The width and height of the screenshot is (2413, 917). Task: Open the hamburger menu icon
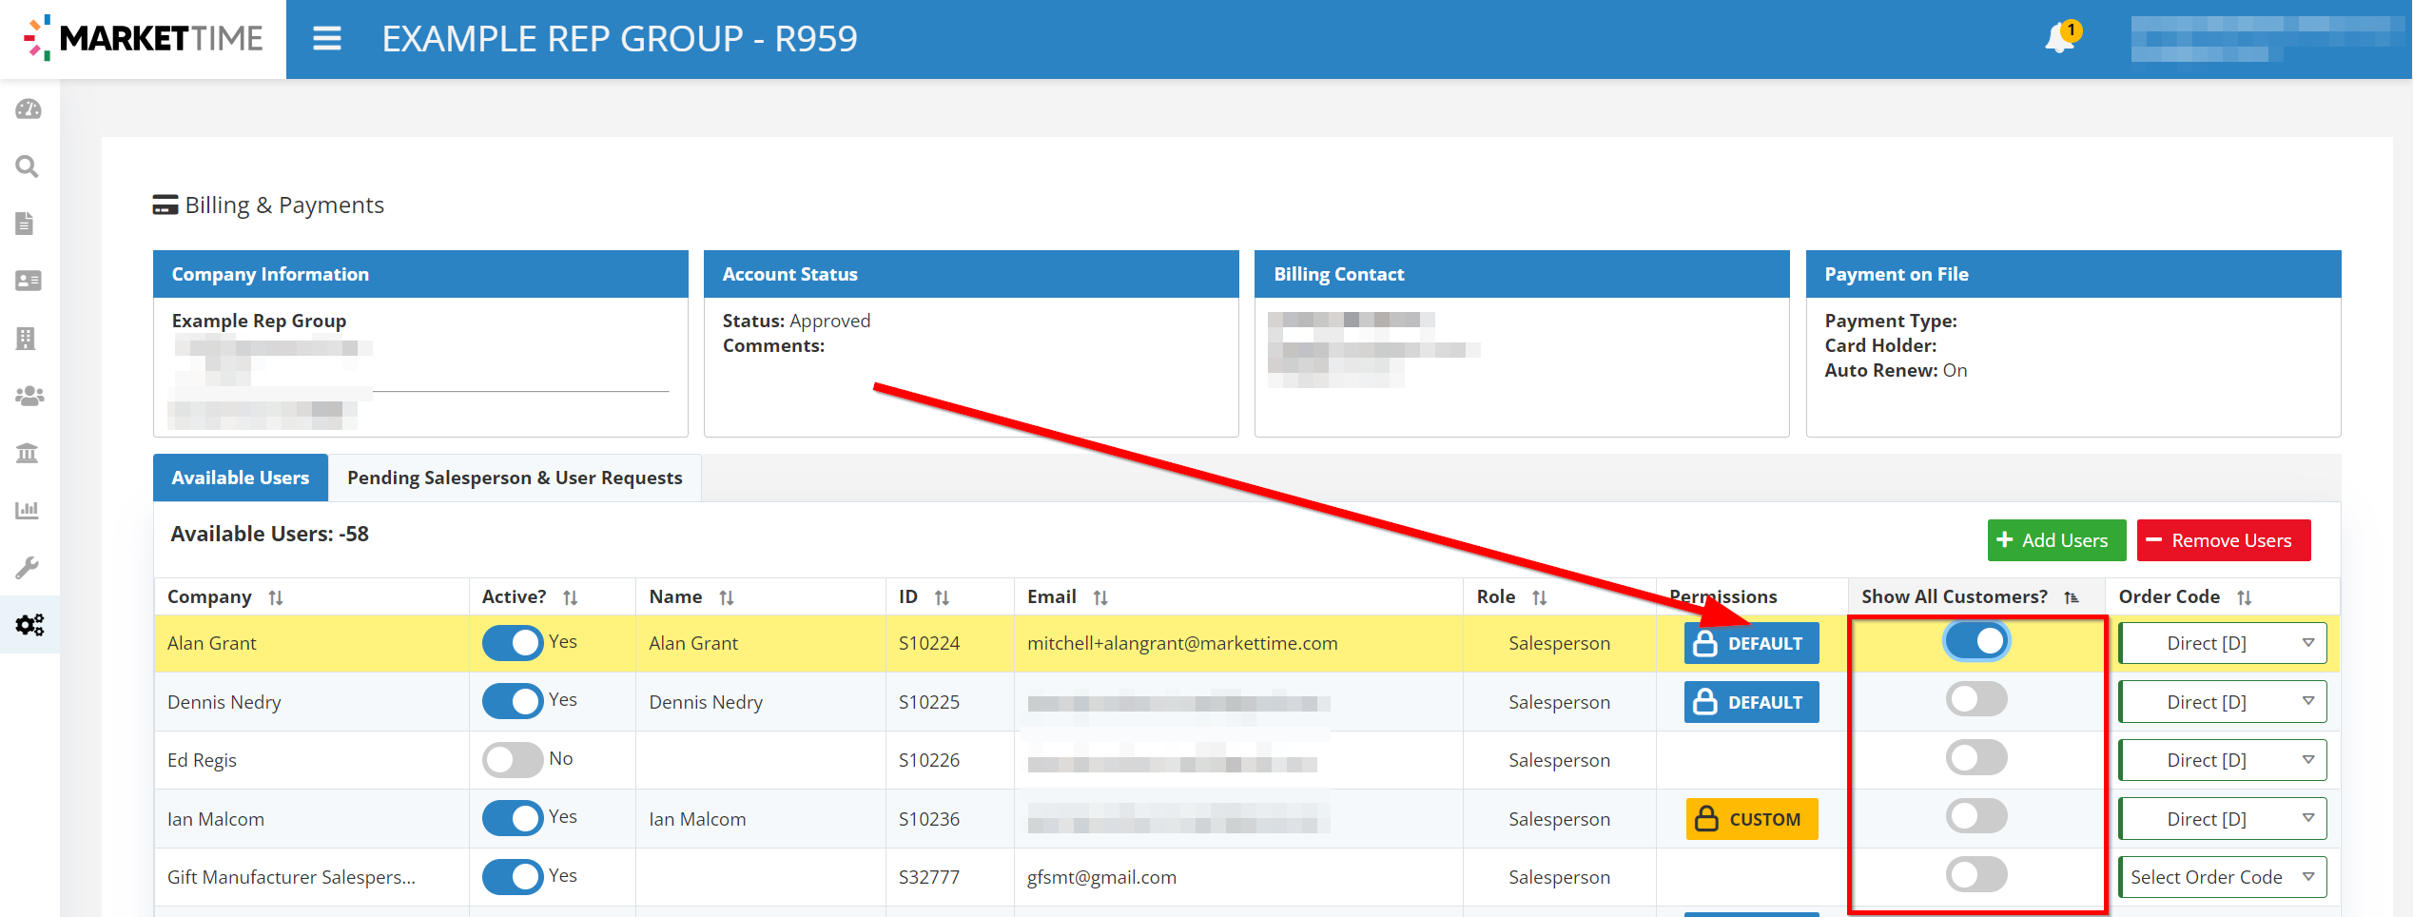[x=326, y=39]
